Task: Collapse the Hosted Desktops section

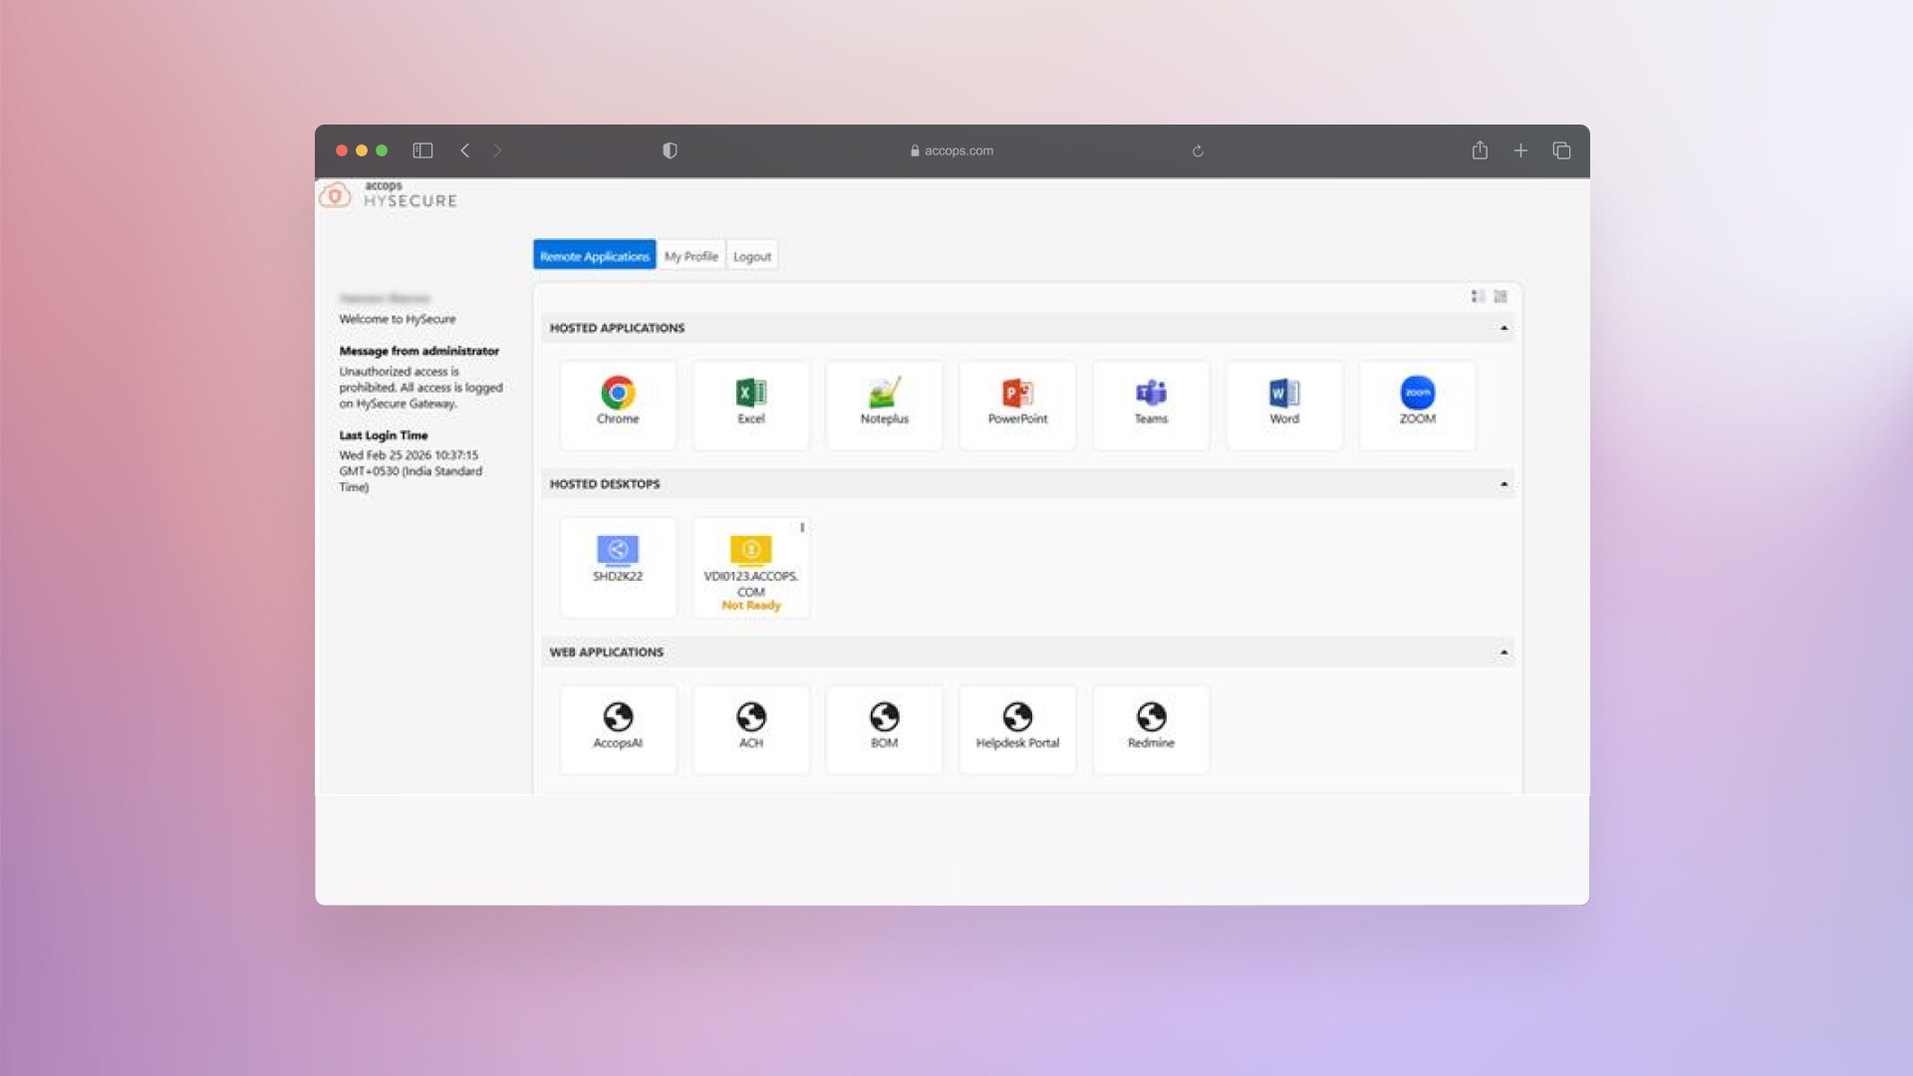Action: [1503, 484]
